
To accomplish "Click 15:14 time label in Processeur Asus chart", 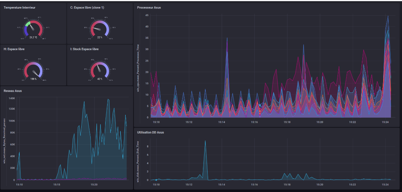I will tap(222, 122).
